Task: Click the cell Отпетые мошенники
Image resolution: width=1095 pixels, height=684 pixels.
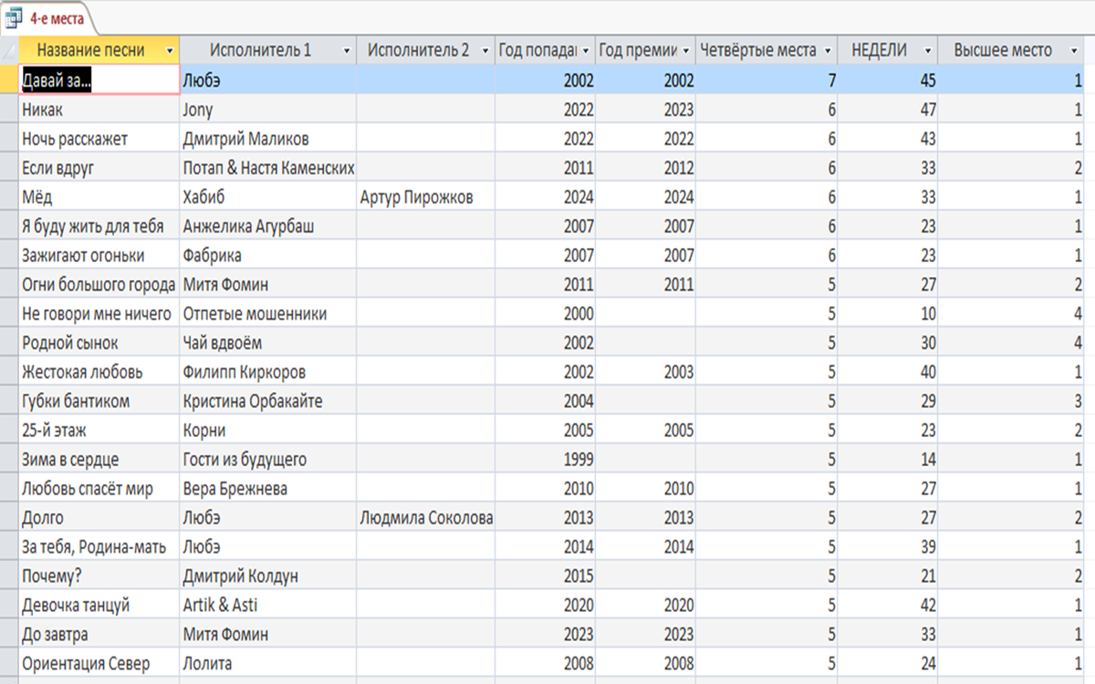Action: [268, 314]
